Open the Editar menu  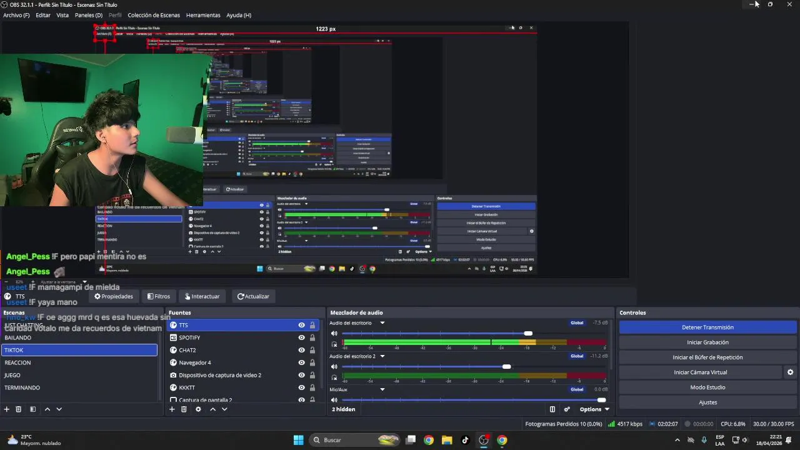pyautogui.click(x=43, y=15)
